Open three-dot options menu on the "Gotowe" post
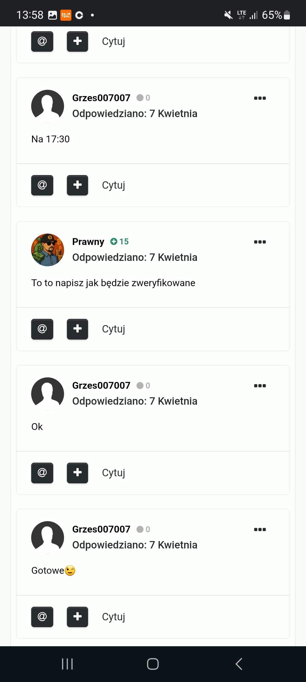306x682 pixels. (260, 530)
